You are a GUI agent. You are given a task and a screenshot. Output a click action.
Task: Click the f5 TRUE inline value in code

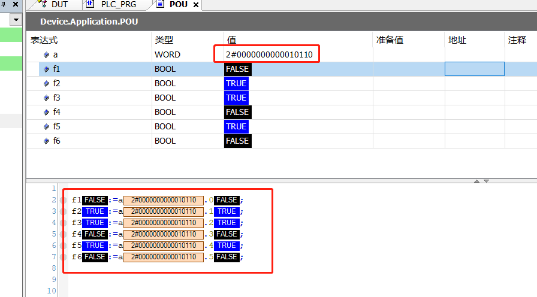tap(95, 246)
